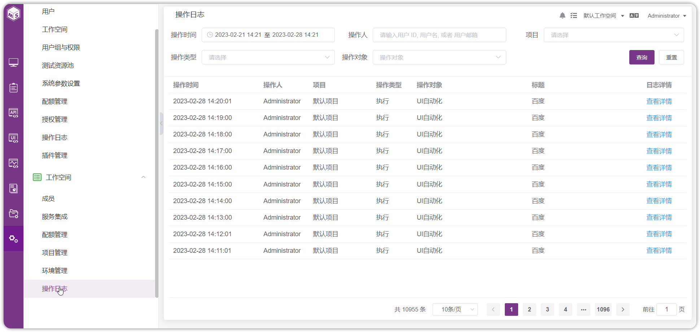Click the MeterSphere logo icon
Image resolution: width=700 pixels, height=332 pixels.
click(14, 14)
